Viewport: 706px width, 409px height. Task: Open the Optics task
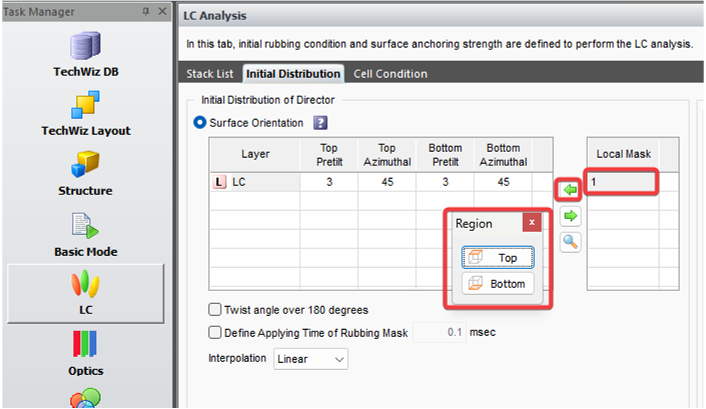click(85, 353)
